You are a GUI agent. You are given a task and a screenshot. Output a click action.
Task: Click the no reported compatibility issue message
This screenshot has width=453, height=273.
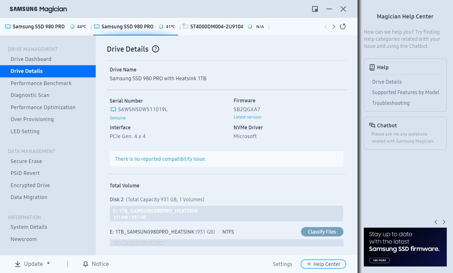click(161, 159)
